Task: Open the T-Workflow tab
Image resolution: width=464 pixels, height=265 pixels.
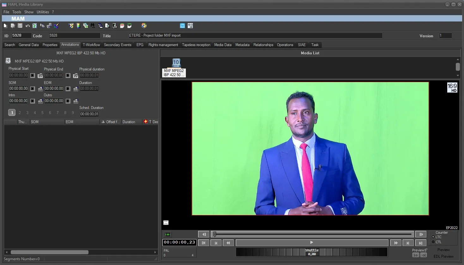Action: (91, 45)
